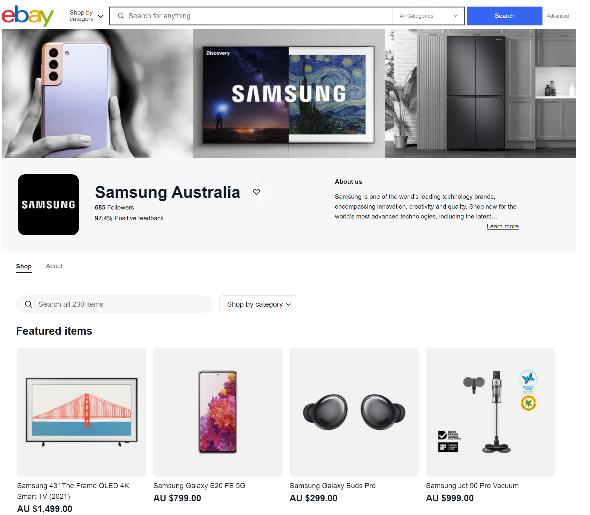Open the Advanced search link

(x=557, y=16)
